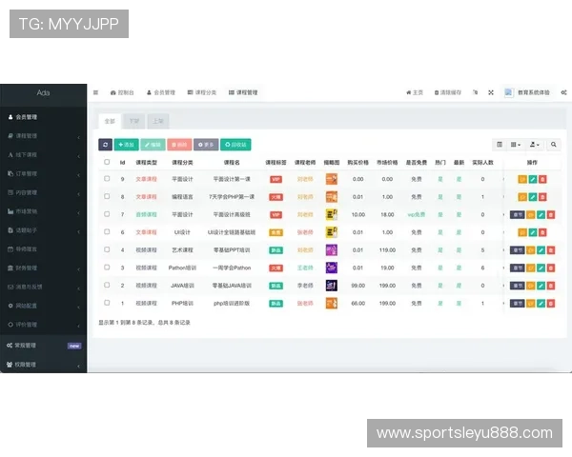The width and height of the screenshot is (572, 457).
Task: Open the export dropdown beside the search icon
Action: pos(535,145)
